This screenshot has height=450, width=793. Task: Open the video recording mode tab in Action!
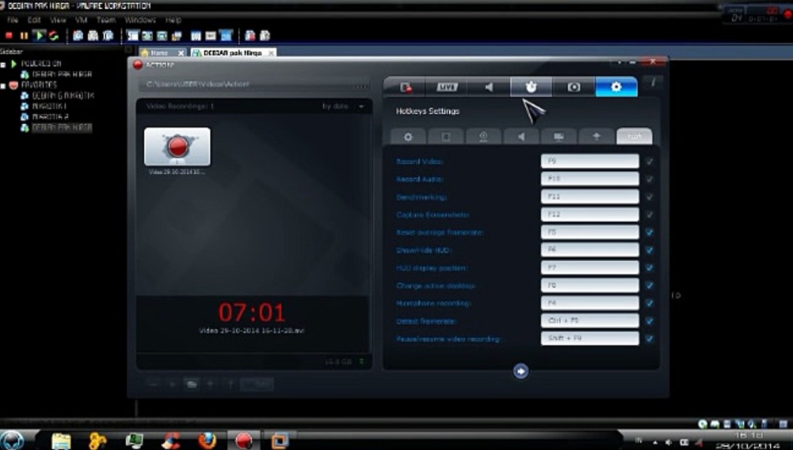point(404,87)
